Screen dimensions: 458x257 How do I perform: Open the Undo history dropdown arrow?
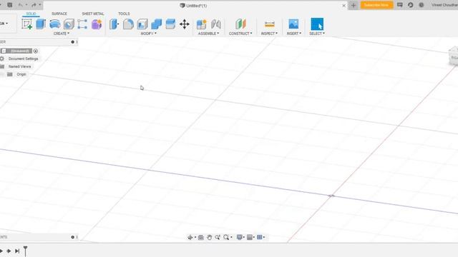[x=26, y=5]
